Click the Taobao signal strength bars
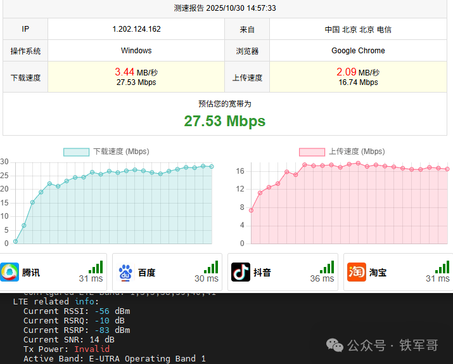Viewport: 453px width, 364px height. tap(442, 268)
